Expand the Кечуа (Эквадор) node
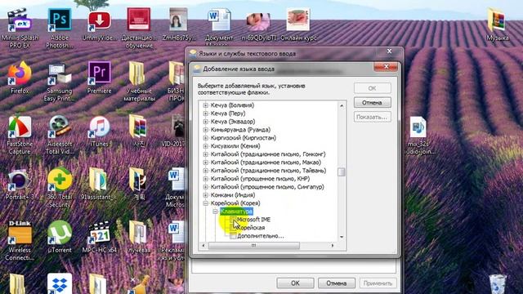The image size is (523, 294). pos(206,122)
